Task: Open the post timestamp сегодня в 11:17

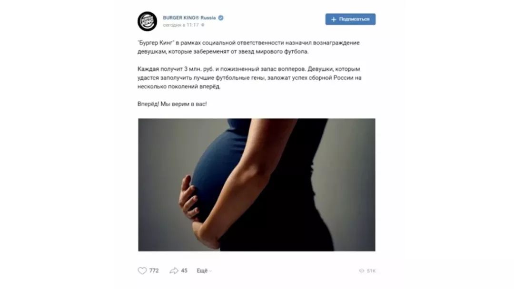Action: (181, 25)
